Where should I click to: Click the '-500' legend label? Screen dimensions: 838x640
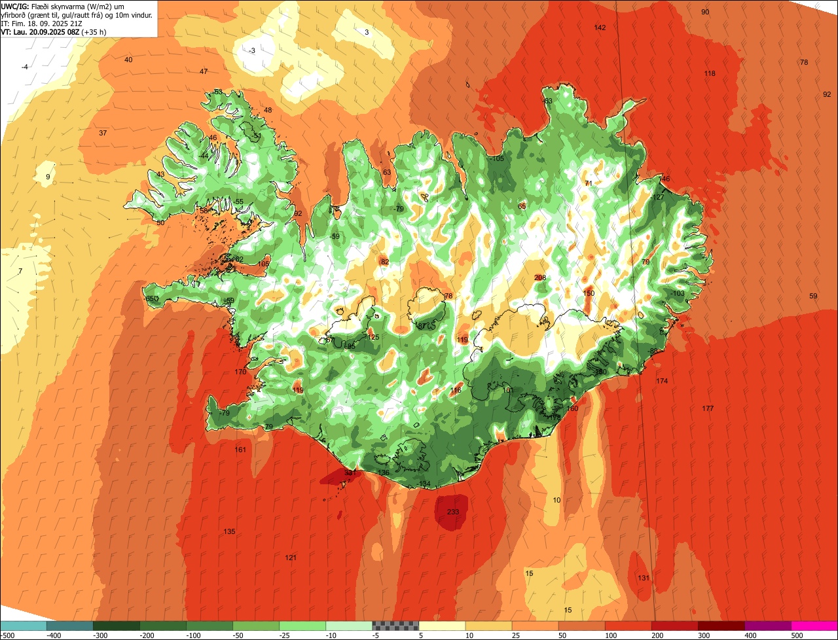click(8, 635)
